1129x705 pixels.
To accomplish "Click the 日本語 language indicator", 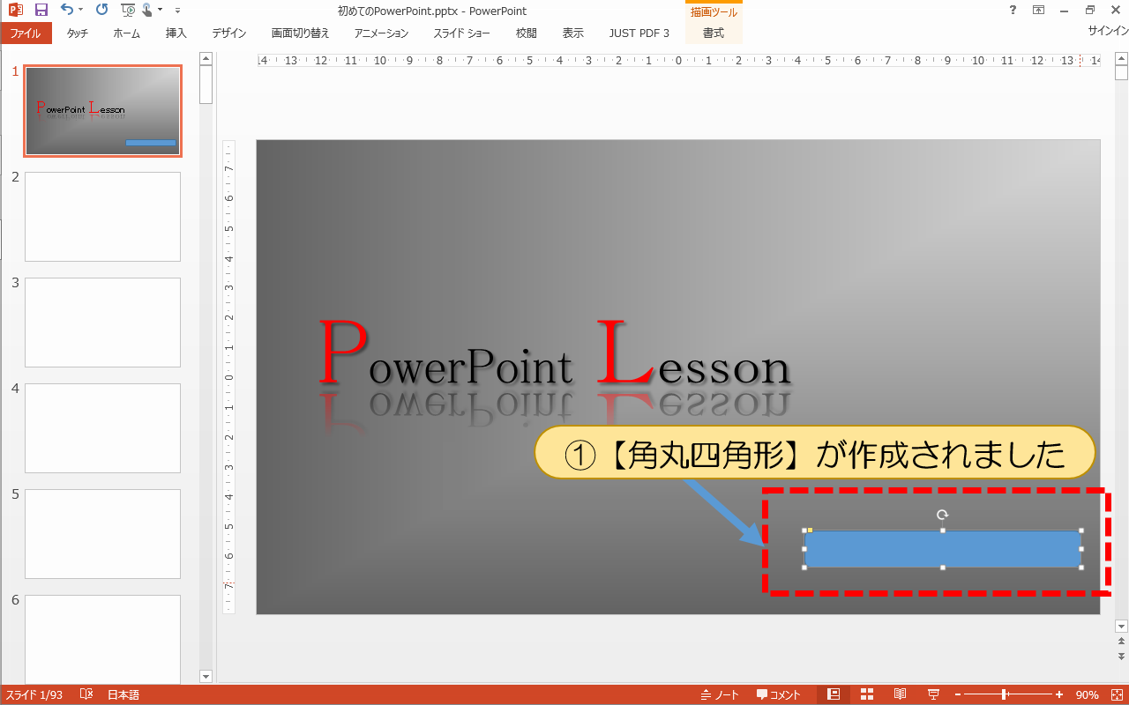I will [123, 694].
